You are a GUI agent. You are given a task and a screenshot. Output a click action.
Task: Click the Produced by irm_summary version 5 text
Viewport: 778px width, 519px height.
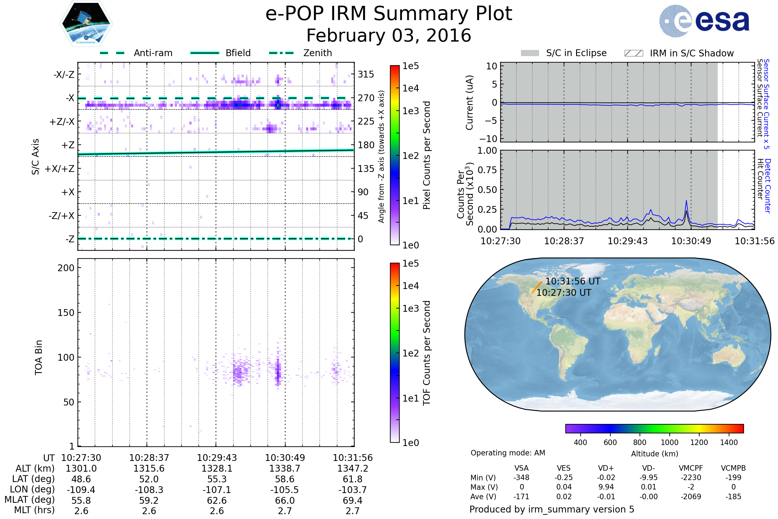[552, 509]
